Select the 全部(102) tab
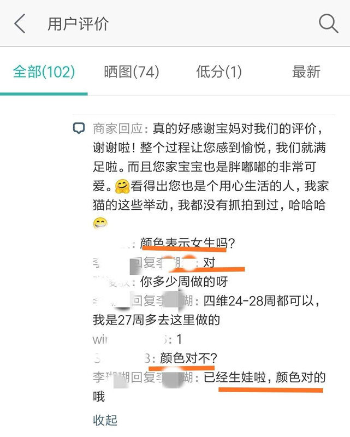The height and width of the screenshot is (437, 350). [44, 72]
